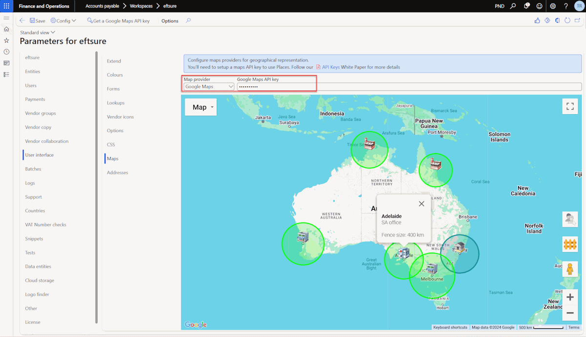Open global search in the top bar
This screenshot has width=586, height=337.
click(x=513, y=6)
